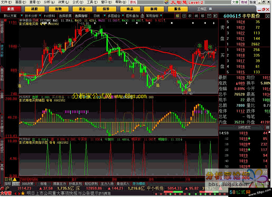Open the 分析(A) menu
The width and height of the screenshot is (272, 197).
[x=49, y=2]
